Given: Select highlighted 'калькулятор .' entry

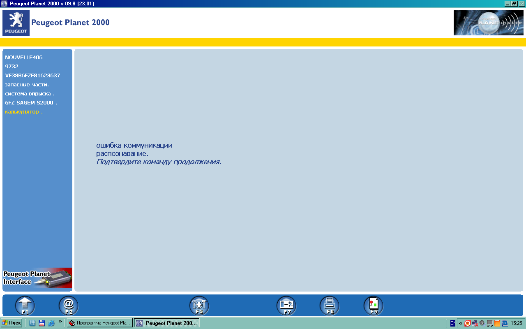Looking at the screenshot, I should click(x=24, y=112).
